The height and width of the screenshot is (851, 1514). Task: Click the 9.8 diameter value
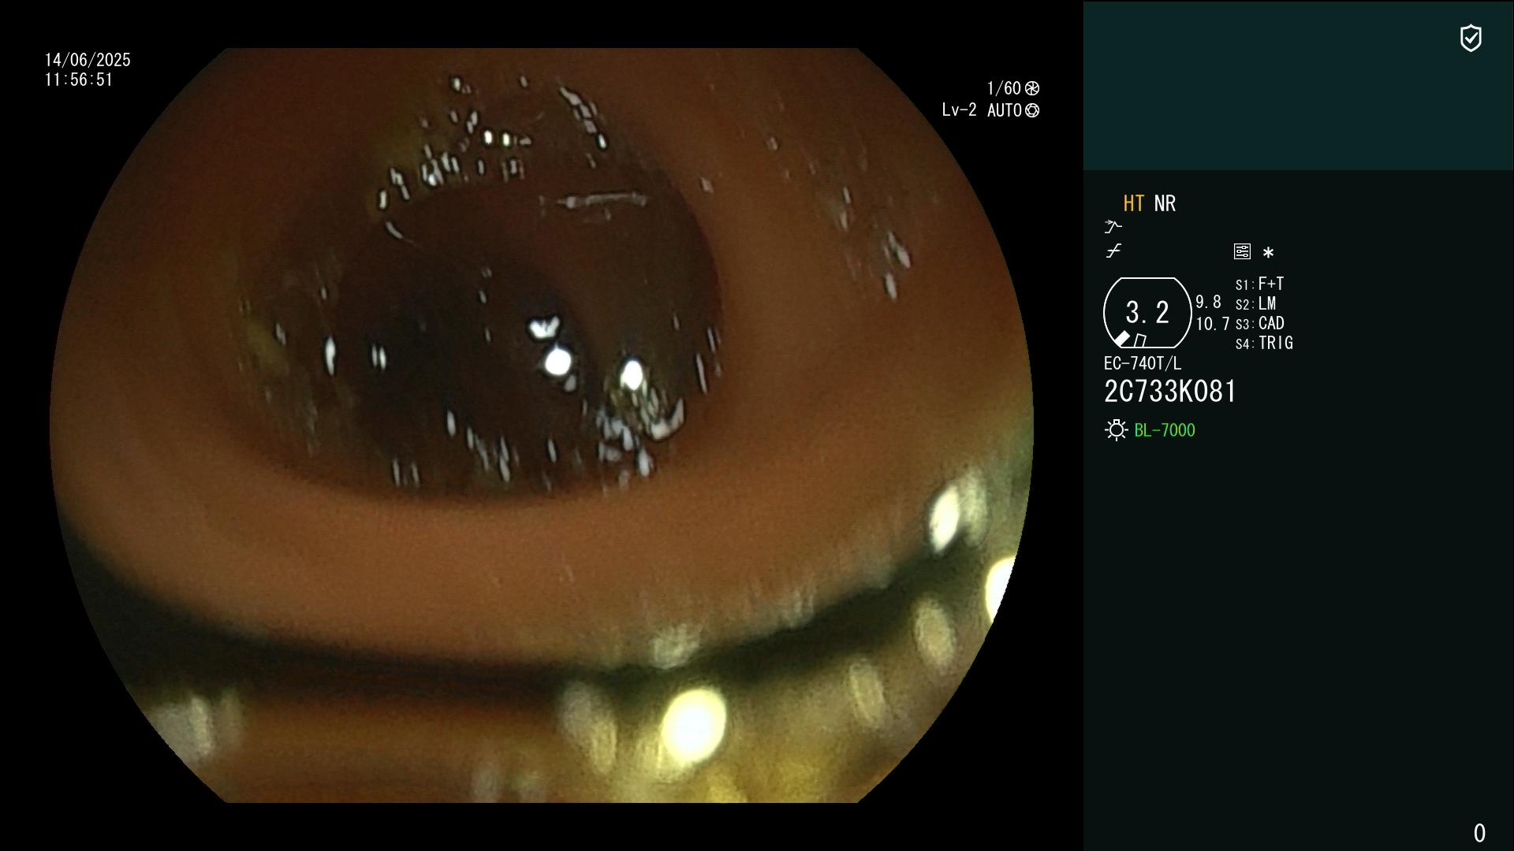coord(1208,302)
